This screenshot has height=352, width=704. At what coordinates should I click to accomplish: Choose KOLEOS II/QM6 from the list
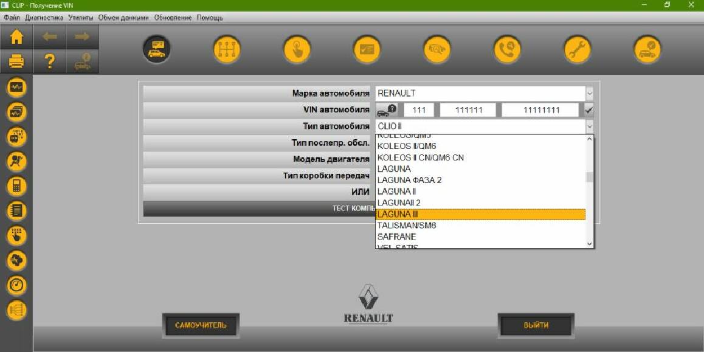[480, 147]
